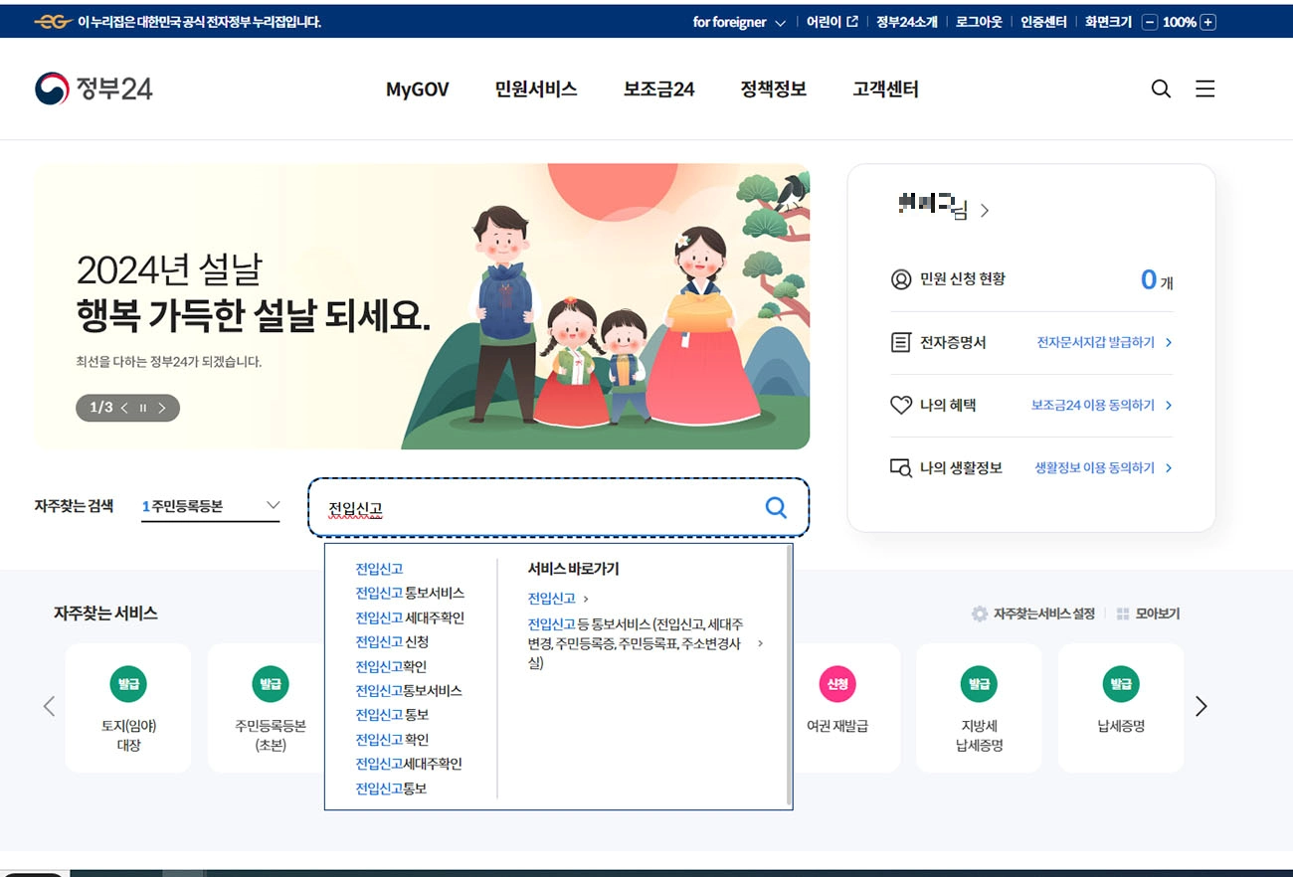The image size is (1293, 877).
Task: Select the last suggestion 전입신고통보
Action: [391, 789]
